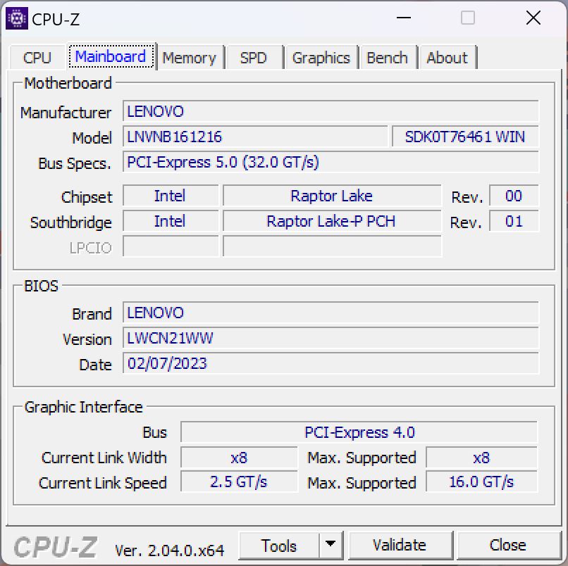Click the Current Link Width x8 value

(x=239, y=458)
